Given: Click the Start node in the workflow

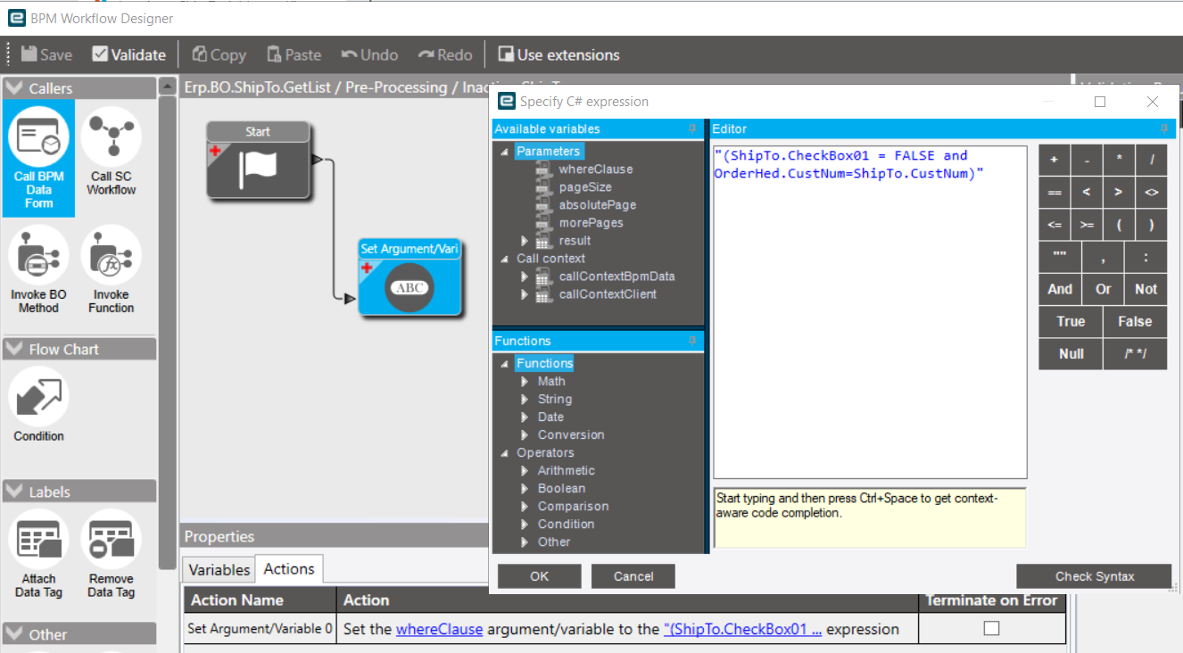Looking at the screenshot, I should click(x=258, y=160).
